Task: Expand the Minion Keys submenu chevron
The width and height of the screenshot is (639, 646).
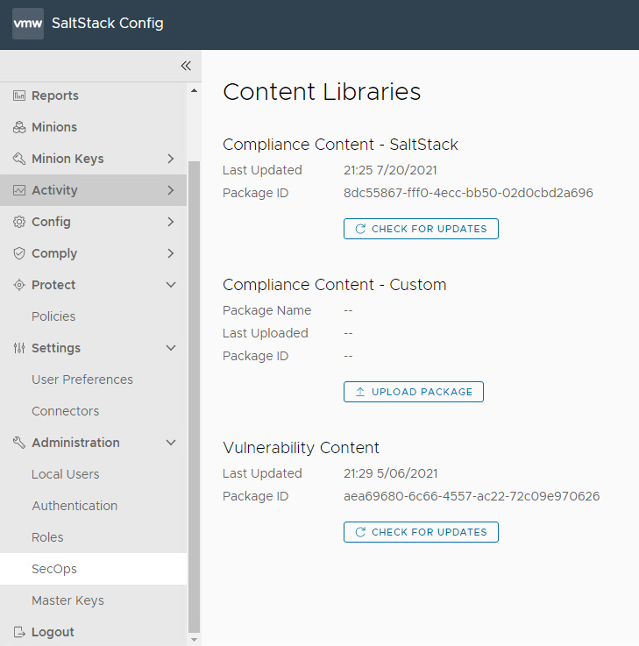Action: [x=171, y=159]
